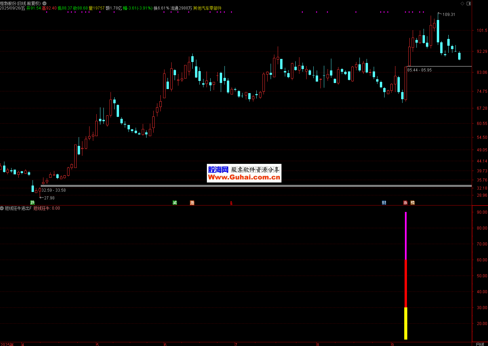Click the orange 榜 marker icon
Viewport: 488px width, 346px height.
click(x=412, y=203)
